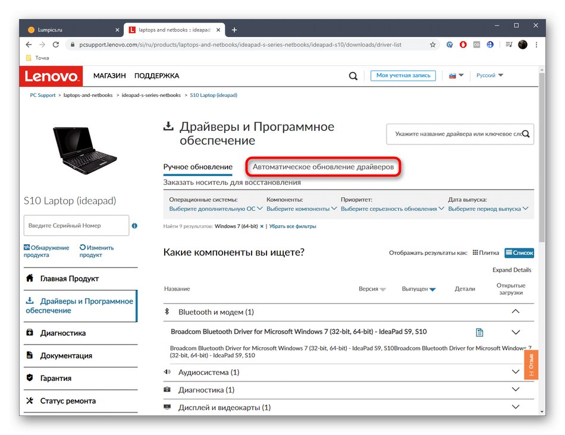Sort by Выпущен column
This screenshot has height=435, width=565.
click(x=419, y=289)
